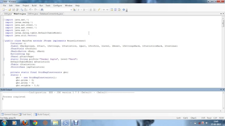
Task: Switch to the Task View tab
Action: pyautogui.click(x=25, y=114)
